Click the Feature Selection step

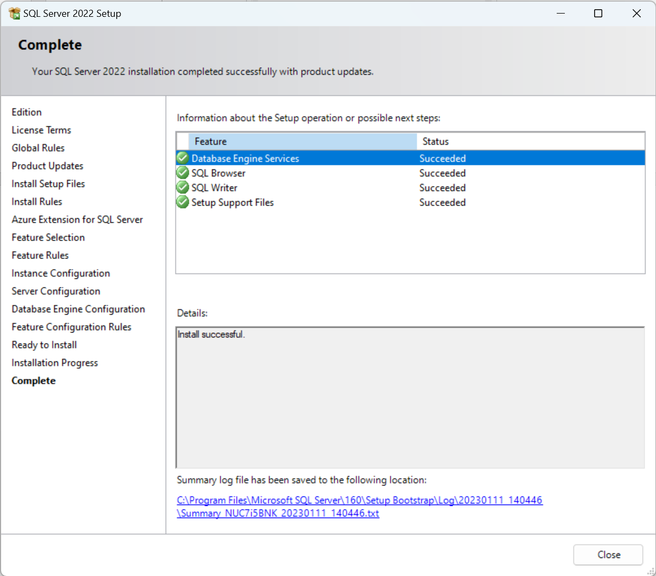pyautogui.click(x=48, y=238)
